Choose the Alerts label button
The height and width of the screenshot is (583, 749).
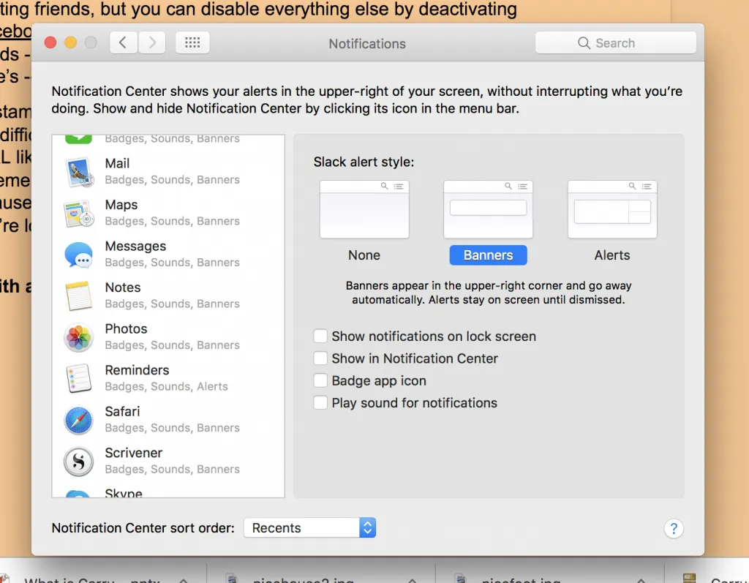tap(612, 255)
